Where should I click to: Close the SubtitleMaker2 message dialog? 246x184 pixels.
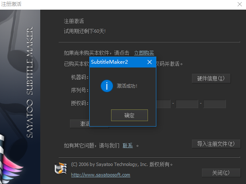(x=150, y=62)
